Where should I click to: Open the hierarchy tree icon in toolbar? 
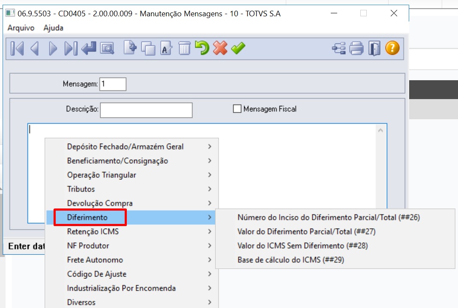339,48
